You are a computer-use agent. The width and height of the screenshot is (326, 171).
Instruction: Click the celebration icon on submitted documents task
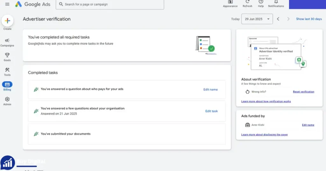point(36,134)
